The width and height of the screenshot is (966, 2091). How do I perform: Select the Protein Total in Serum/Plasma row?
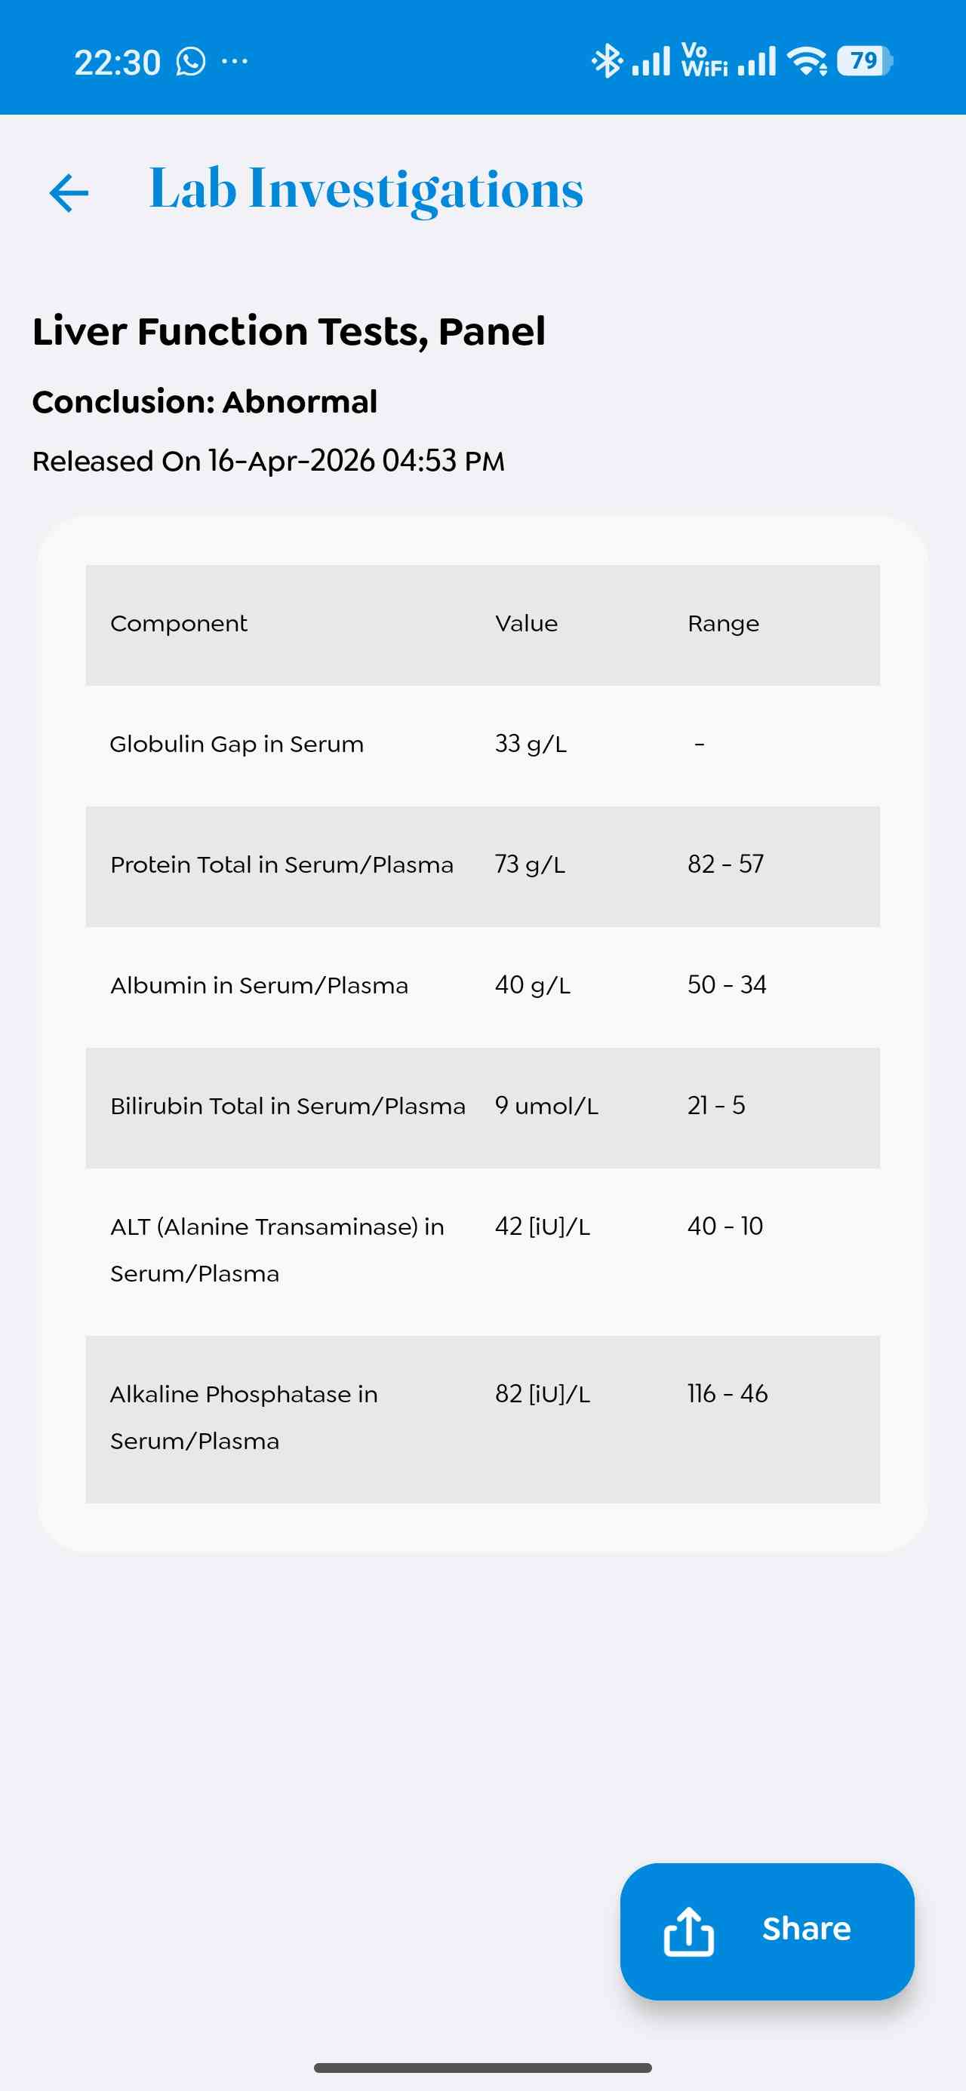[x=482, y=865]
